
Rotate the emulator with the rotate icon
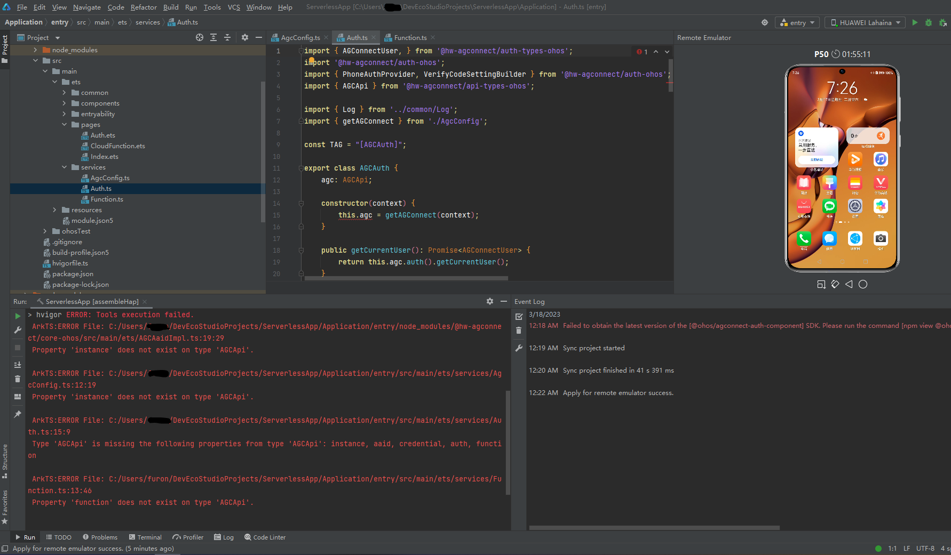[835, 284]
